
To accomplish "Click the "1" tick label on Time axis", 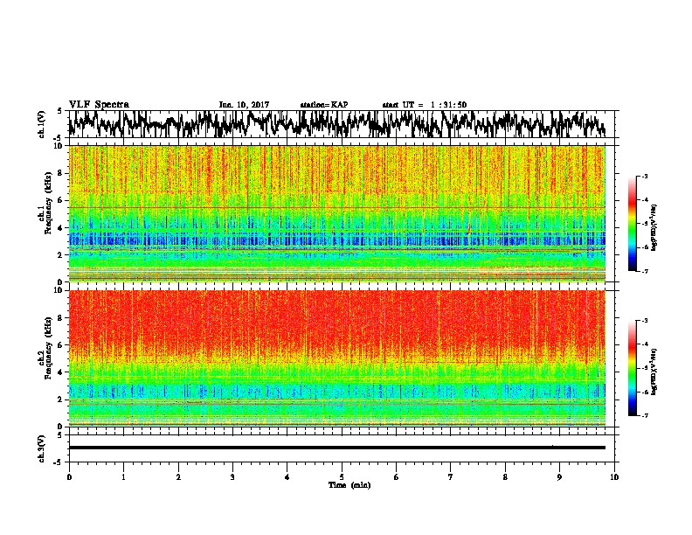I will point(123,477).
